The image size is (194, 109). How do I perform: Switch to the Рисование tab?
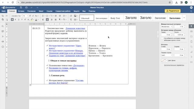pos(32,11)
